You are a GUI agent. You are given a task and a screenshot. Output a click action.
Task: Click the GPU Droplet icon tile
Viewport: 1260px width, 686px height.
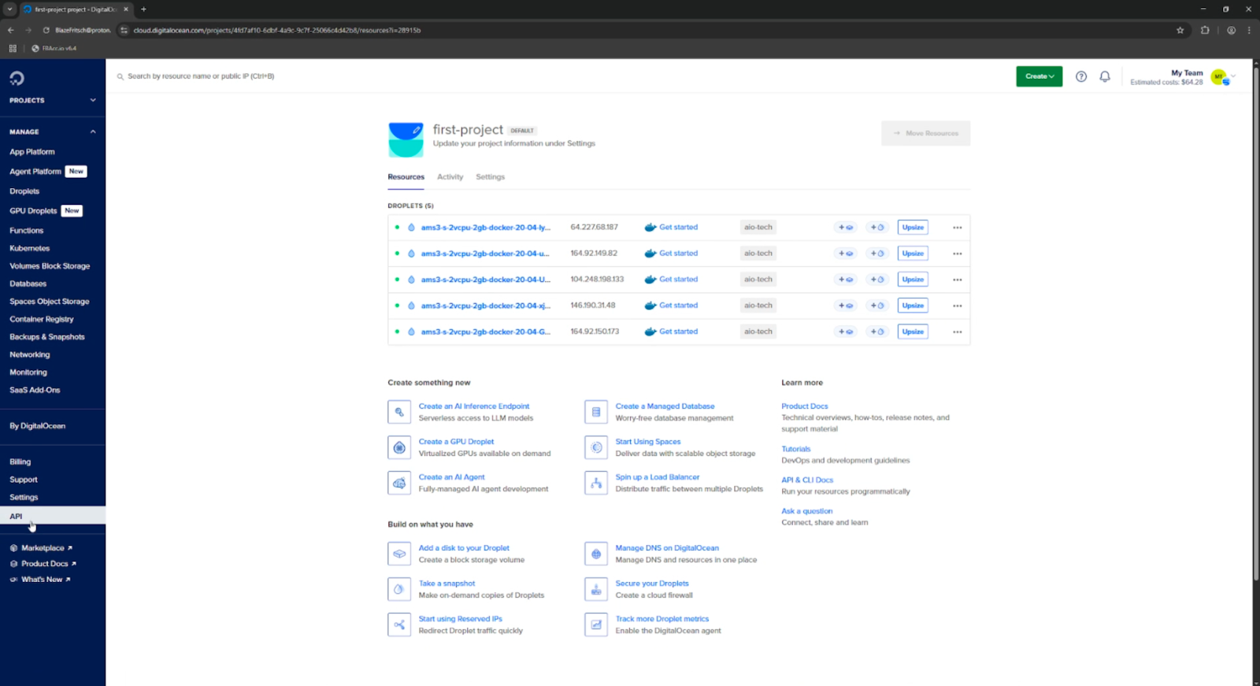pos(399,447)
